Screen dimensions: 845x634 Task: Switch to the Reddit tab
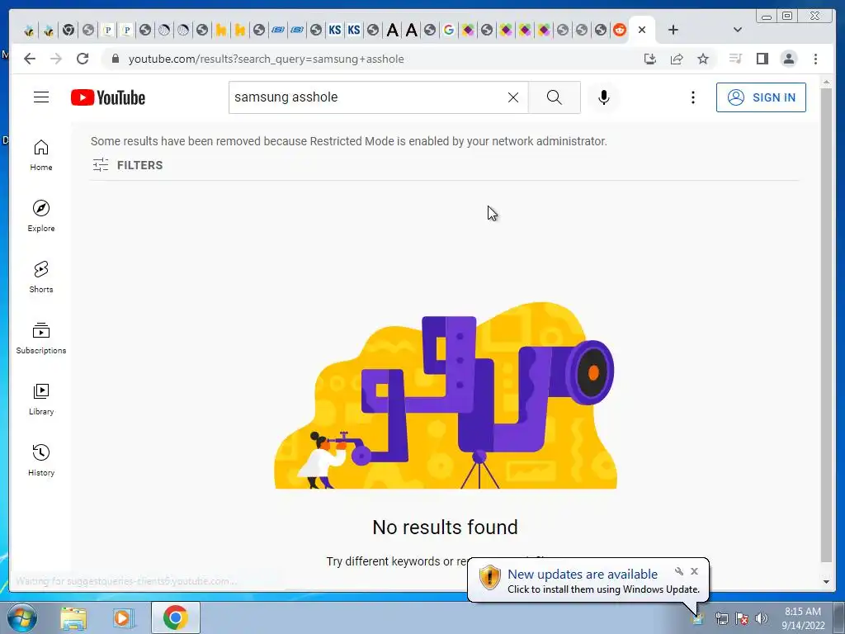click(620, 30)
